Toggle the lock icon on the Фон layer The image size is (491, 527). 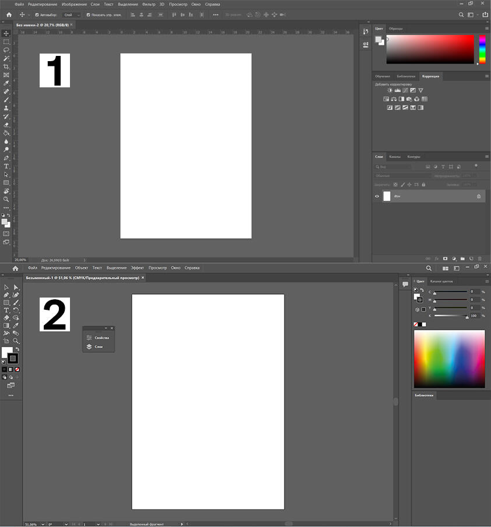click(x=479, y=196)
